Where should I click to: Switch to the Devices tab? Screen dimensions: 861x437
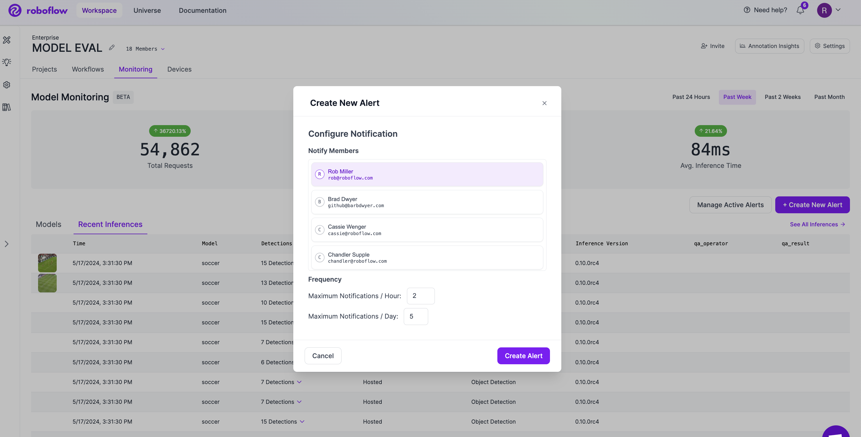pyautogui.click(x=179, y=69)
